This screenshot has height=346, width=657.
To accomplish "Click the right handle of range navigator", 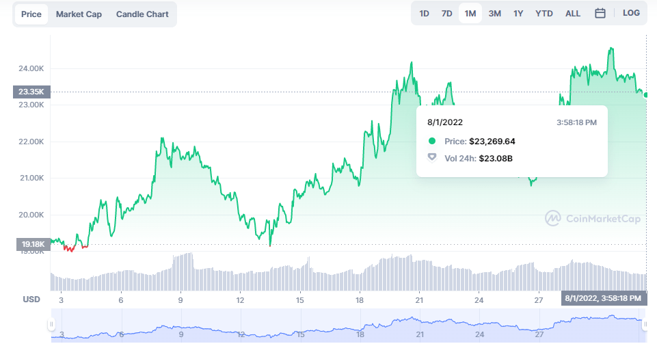I will [x=645, y=324].
